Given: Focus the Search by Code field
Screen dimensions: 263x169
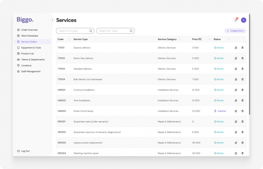Looking at the screenshot, I should pyautogui.click(x=75, y=31).
